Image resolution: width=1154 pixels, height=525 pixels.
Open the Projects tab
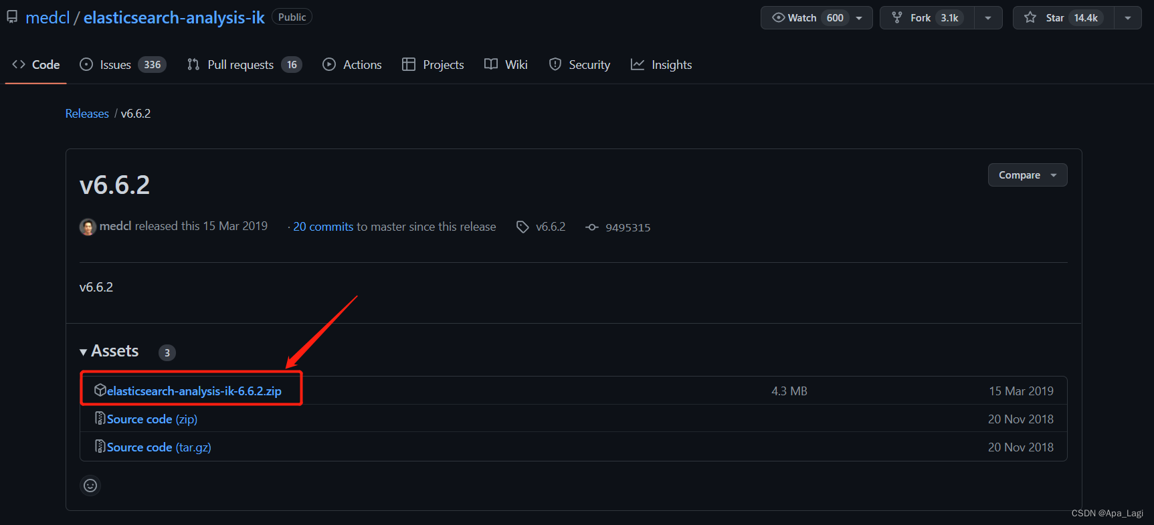(433, 65)
